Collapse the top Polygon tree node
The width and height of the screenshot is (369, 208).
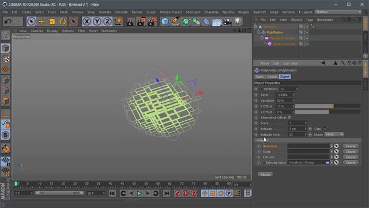(256, 27)
